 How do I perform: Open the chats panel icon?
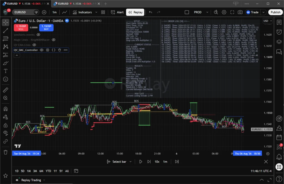tap(279, 52)
